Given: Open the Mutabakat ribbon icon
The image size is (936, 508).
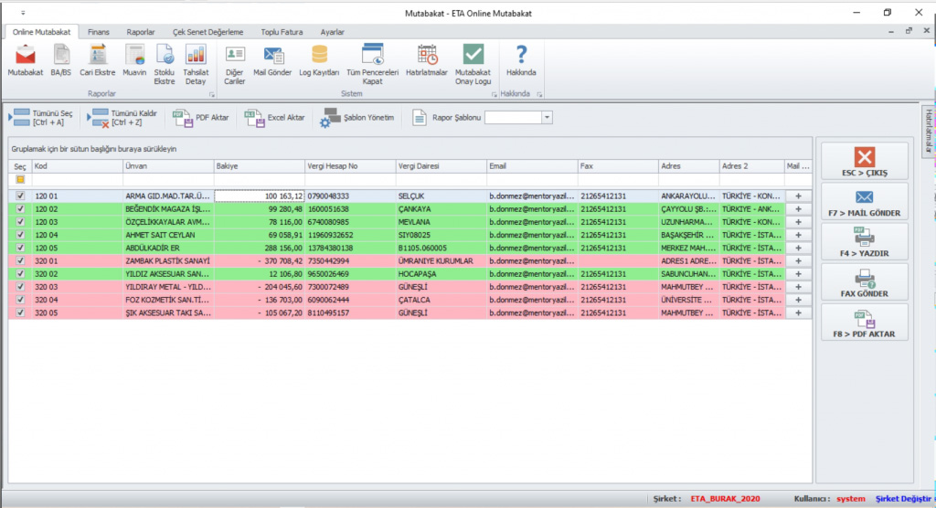Looking at the screenshot, I should pyautogui.click(x=25, y=61).
